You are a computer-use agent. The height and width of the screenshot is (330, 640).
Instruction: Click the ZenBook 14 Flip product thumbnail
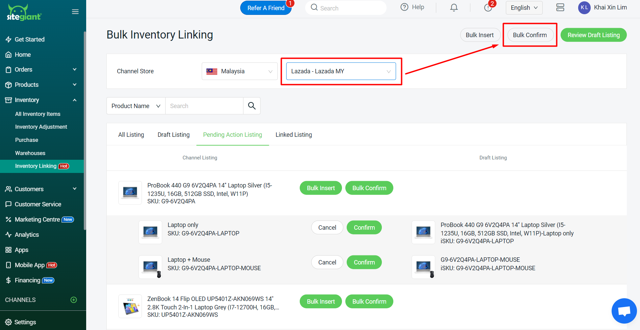(130, 306)
